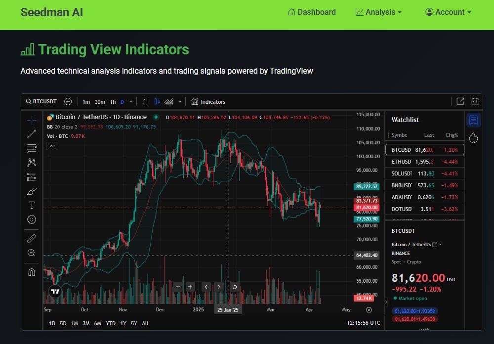Set date range to 5D
The height and width of the screenshot is (344, 494).
[63, 323]
